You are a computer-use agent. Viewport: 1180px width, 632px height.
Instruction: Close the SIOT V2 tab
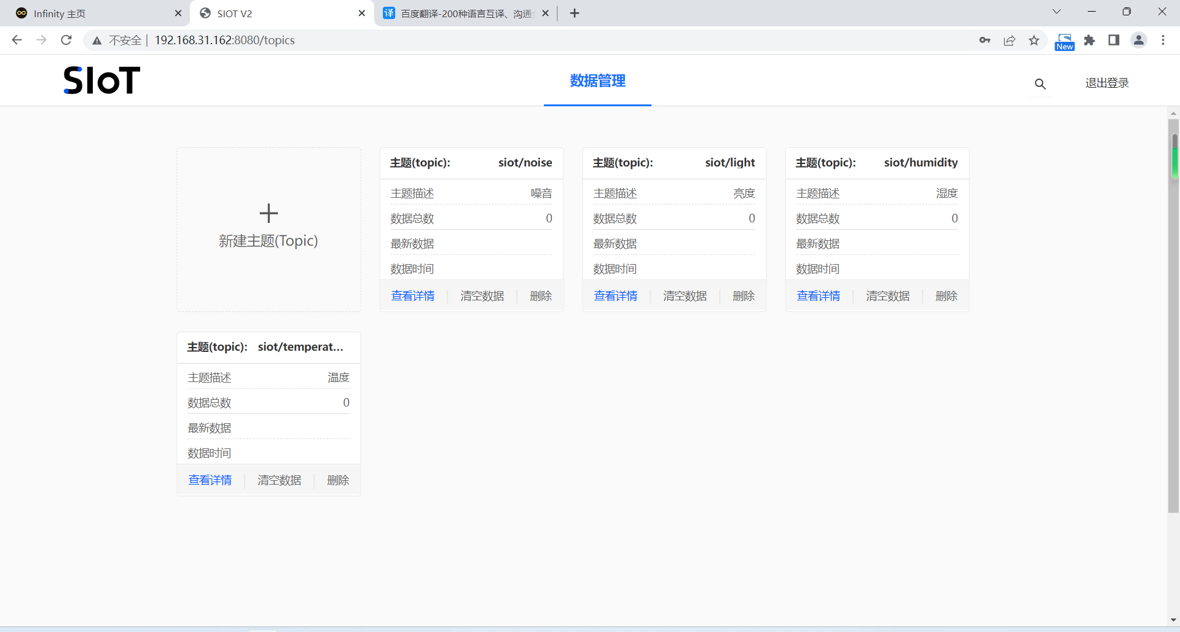coord(362,13)
